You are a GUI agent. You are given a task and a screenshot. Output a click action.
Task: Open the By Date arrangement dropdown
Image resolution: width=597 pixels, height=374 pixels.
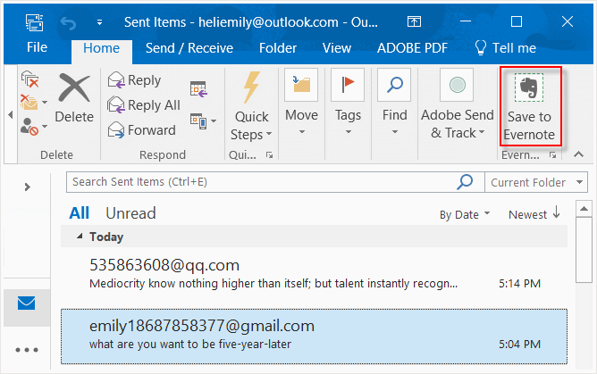(465, 214)
